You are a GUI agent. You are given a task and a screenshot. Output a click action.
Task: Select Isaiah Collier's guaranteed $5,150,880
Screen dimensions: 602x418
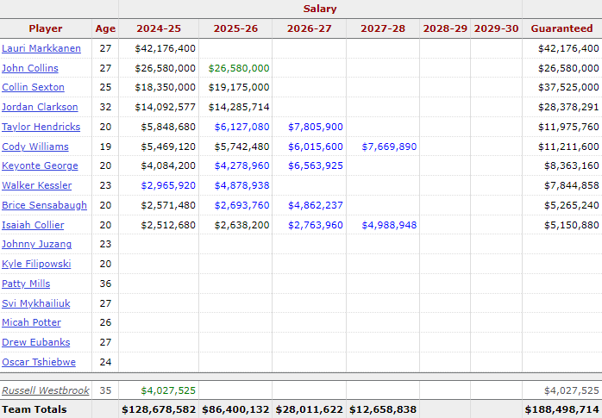coord(572,225)
